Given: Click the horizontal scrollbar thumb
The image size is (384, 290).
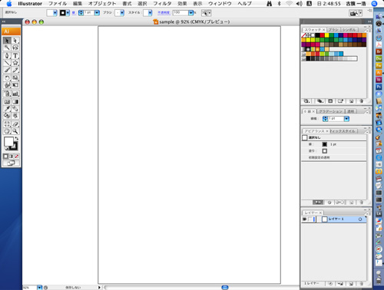Looking at the screenshot, I should tap(225, 288).
